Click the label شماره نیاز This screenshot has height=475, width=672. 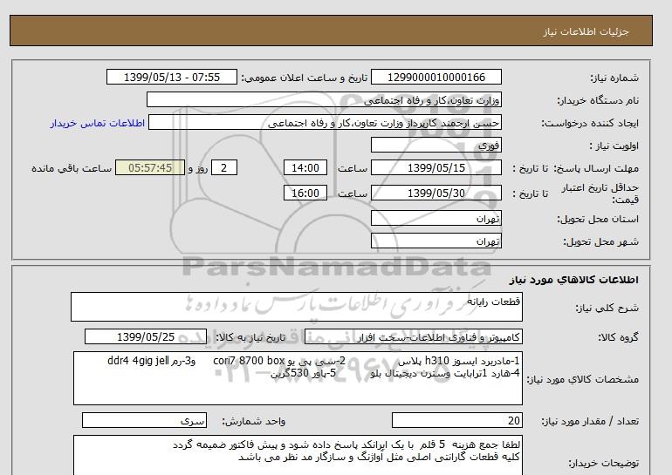614,78
